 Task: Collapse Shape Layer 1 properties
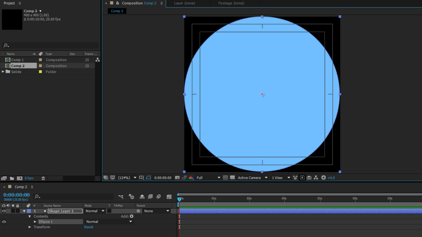tap(24, 211)
